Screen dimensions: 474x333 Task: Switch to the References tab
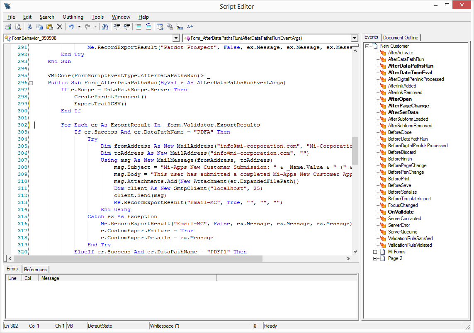pyautogui.click(x=35, y=269)
